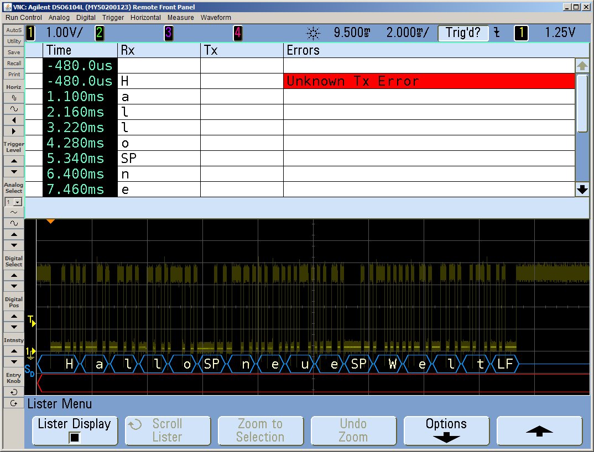Click the orange trigger time marker
Viewport: 594px width, 452px height.
tap(50, 221)
